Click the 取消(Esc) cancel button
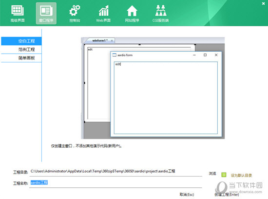Screen dimensions: 268x199 coord(187,195)
